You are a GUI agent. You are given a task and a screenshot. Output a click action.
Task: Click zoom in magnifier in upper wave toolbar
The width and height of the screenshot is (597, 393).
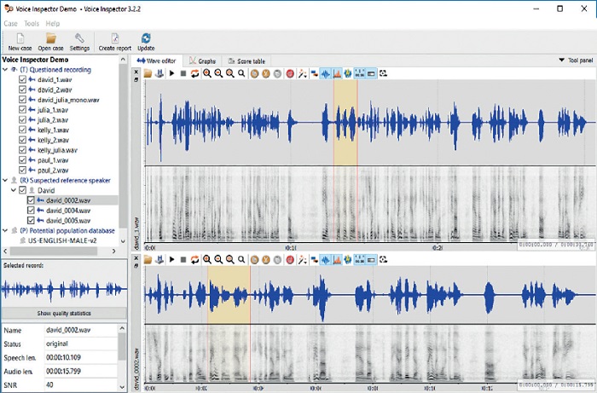pyautogui.click(x=207, y=74)
